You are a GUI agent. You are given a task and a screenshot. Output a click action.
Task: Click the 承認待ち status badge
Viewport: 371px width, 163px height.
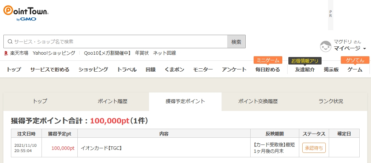coord(314,148)
